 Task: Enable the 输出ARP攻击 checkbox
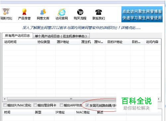(x=61, y=105)
